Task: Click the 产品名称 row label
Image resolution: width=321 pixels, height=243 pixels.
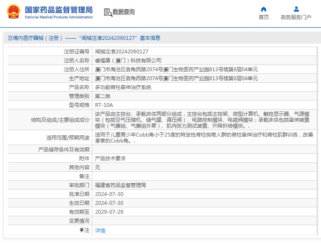Action: 79,87
